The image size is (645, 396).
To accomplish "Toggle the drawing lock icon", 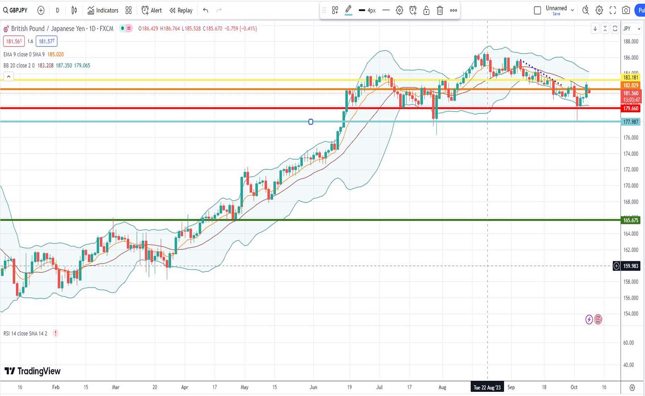I will click(426, 10).
